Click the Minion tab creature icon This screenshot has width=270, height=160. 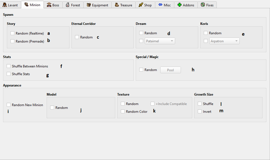[x=26, y=4]
